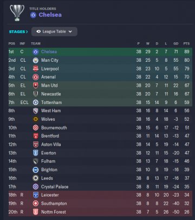Sort table by PTS column header
The image size is (195, 220).
point(186,43)
